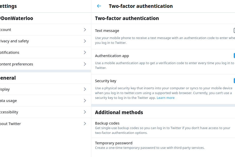Click the Notifications row chevron
The width and height of the screenshot is (235, 157).
click(x=85, y=53)
